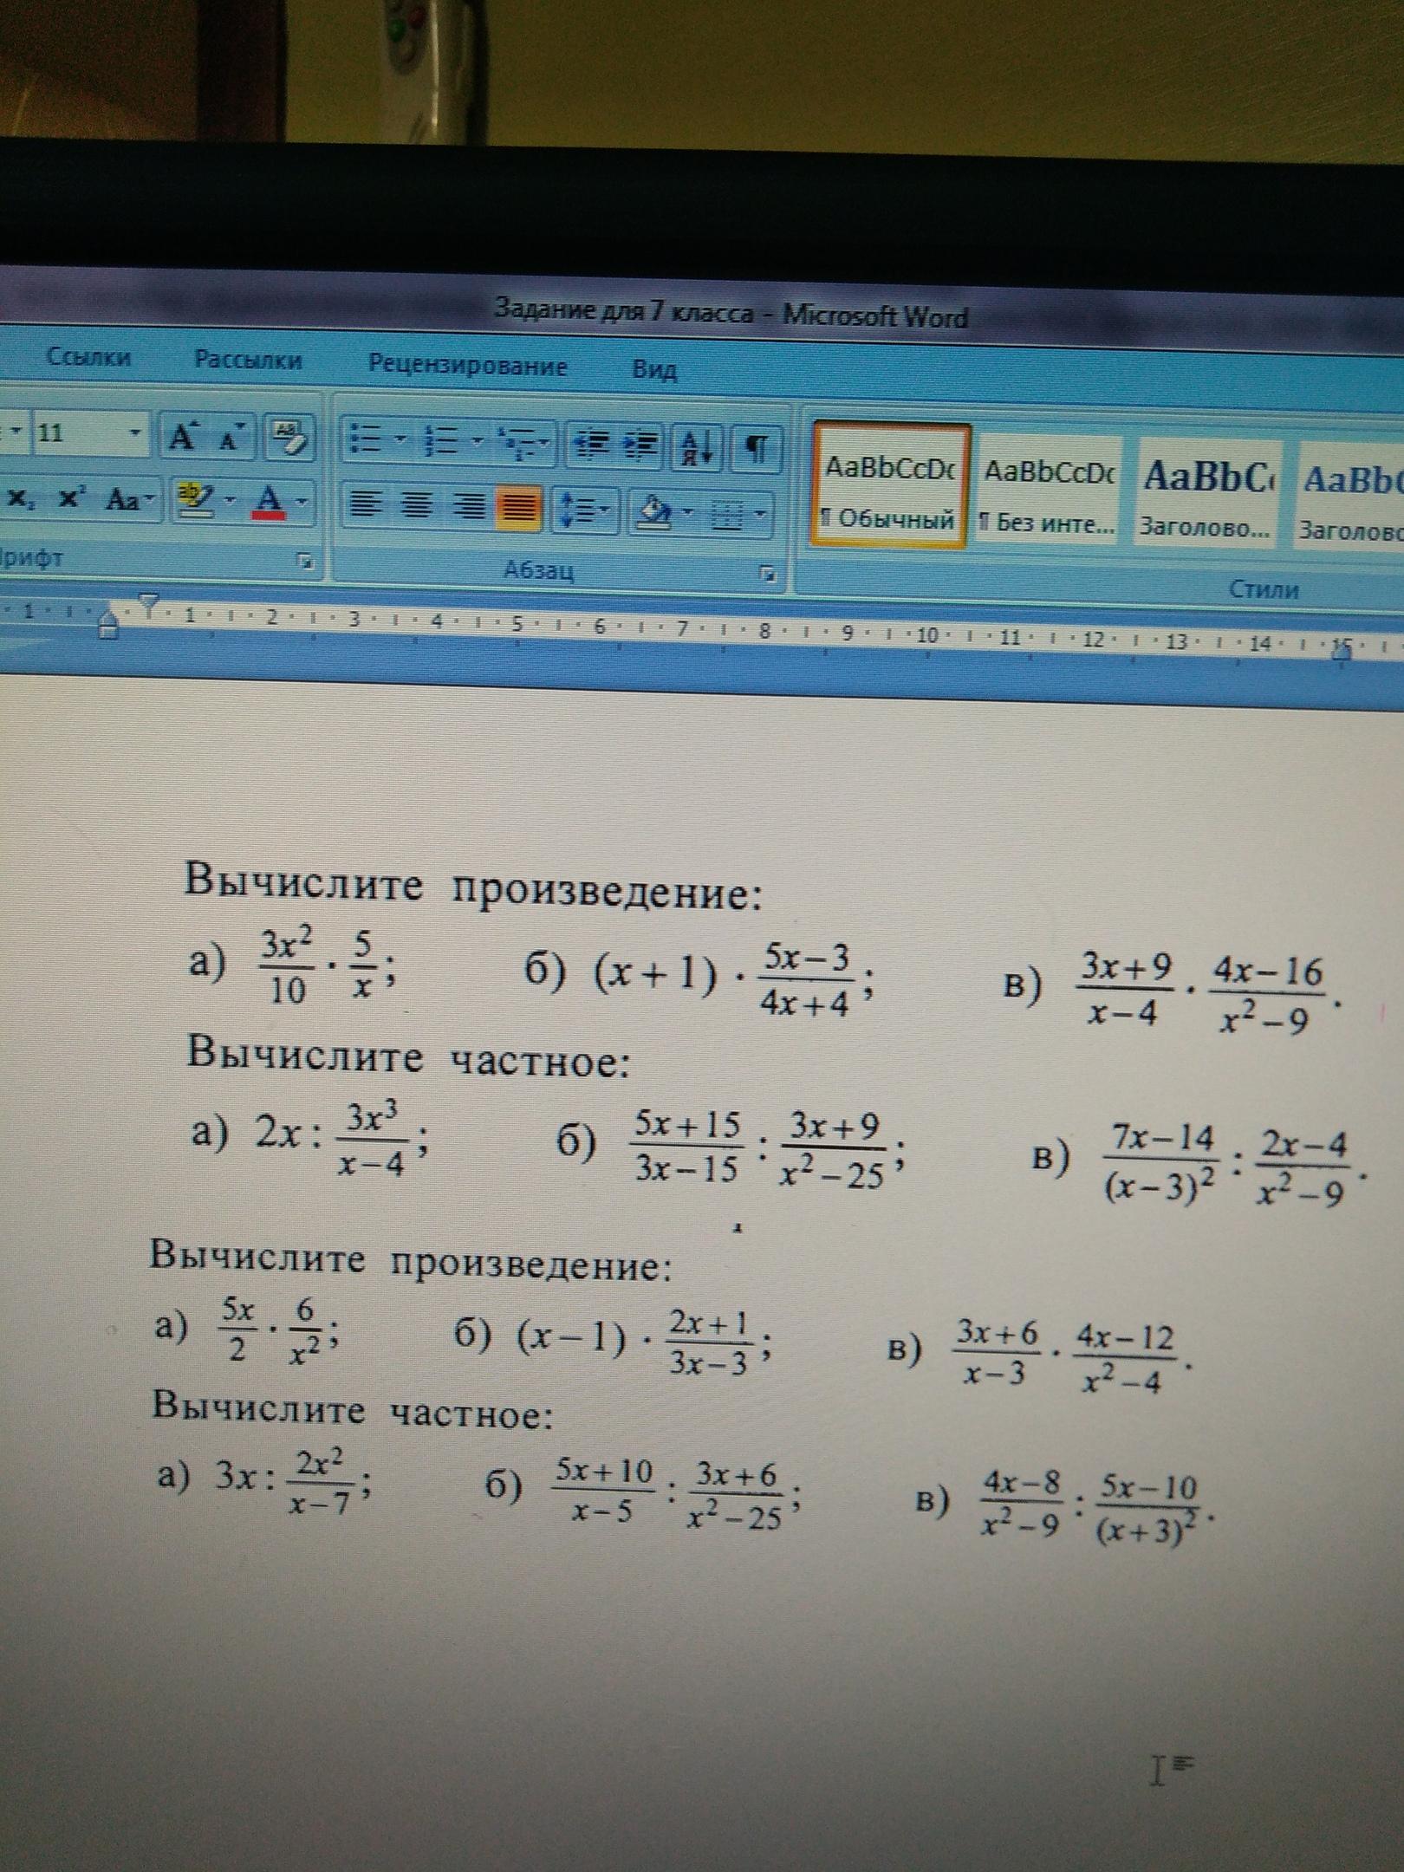Toggle show paragraph marks ¶
This screenshot has width=1404, height=1872.
coord(756,448)
